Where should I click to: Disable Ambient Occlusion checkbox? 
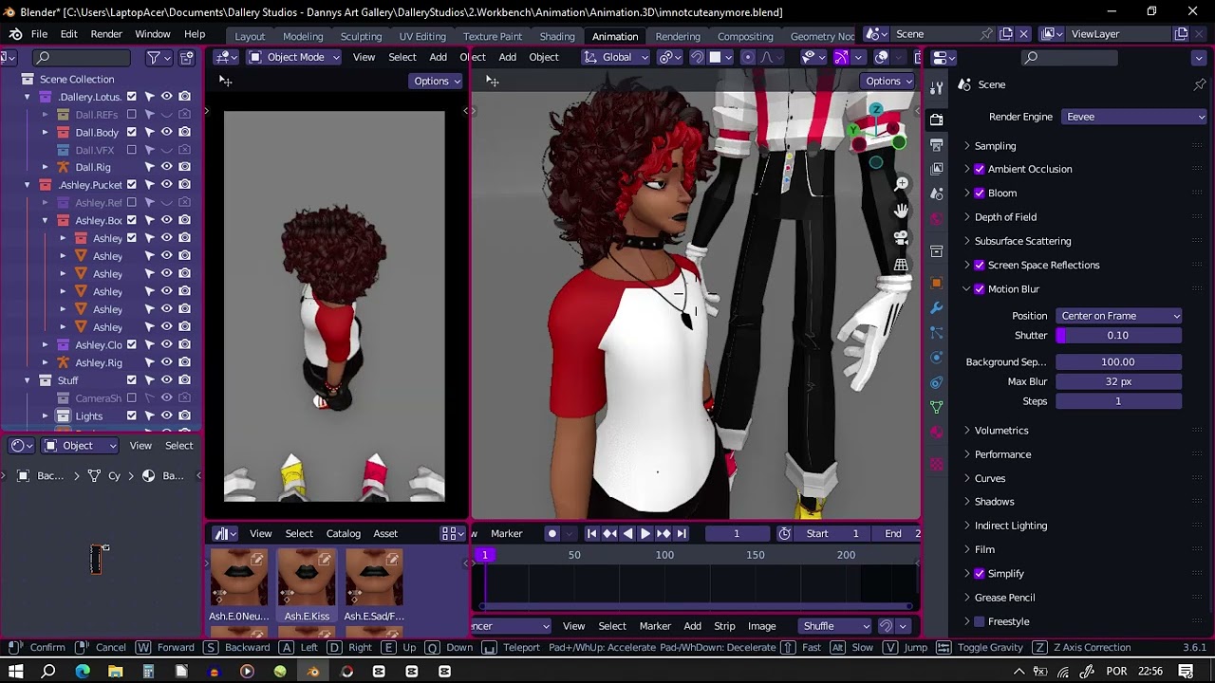click(980, 169)
